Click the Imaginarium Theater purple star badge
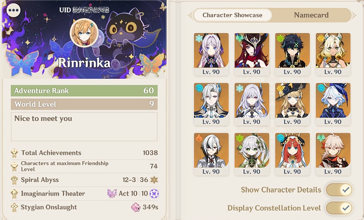Viewport: 364px width, 220px height. [154, 194]
